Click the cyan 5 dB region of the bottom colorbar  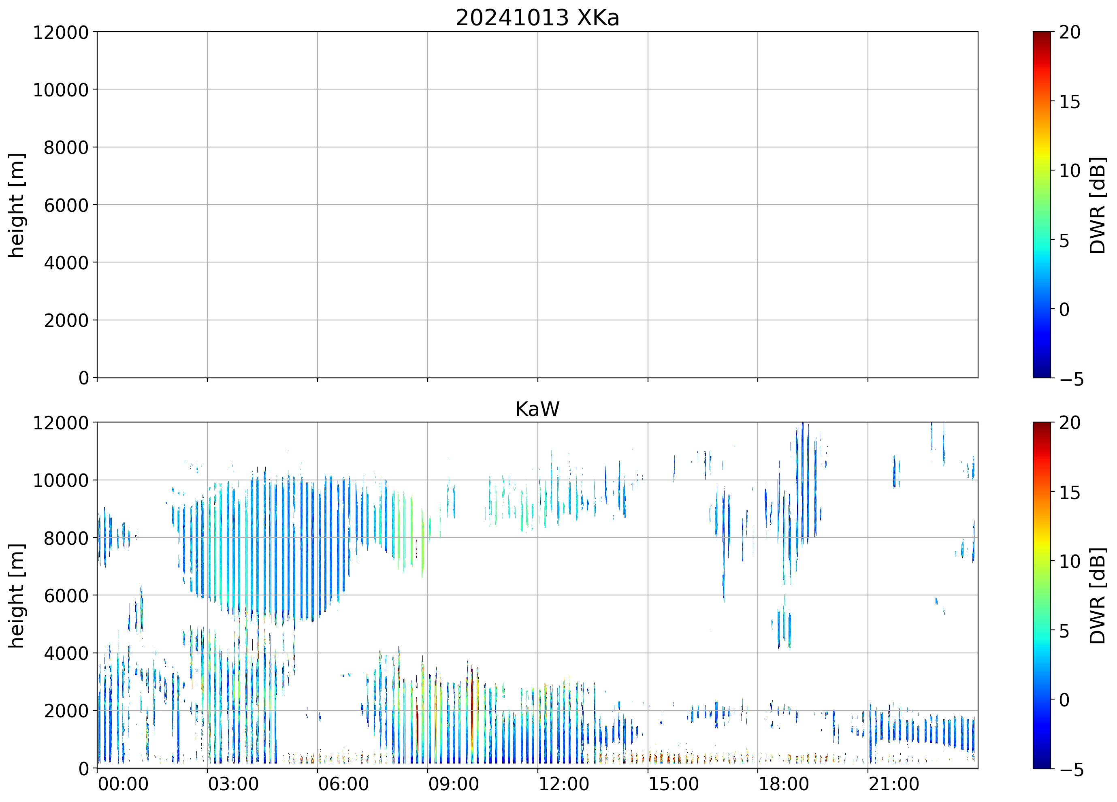pyautogui.click(x=1041, y=631)
